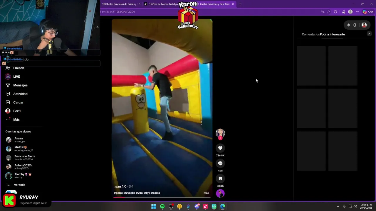Show hidden system tray icons
376x211 pixels.
tap(338, 206)
